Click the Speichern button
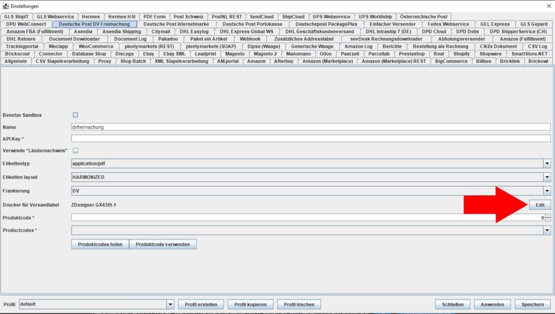The width and height of the screenshot is (555, 314). click(533, 304)
